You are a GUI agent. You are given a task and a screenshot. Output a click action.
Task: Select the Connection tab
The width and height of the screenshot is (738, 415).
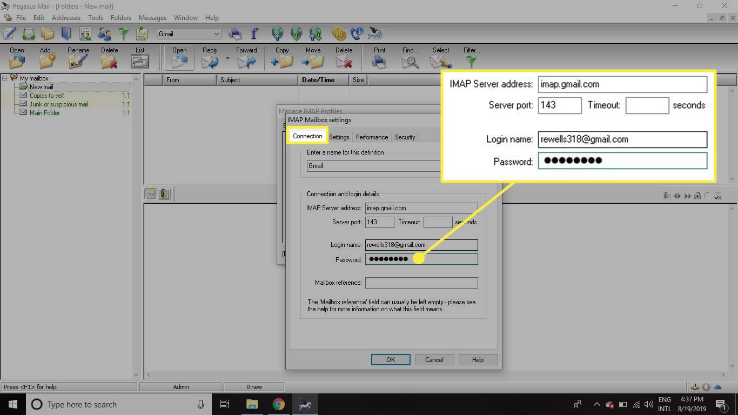point(307,136)
